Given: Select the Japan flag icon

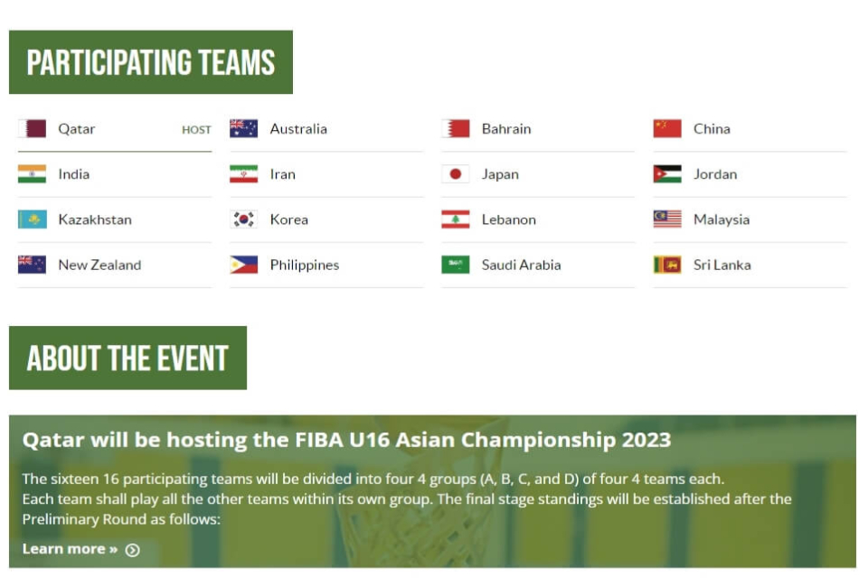Looking at the screenshot, I should [456, 173].
